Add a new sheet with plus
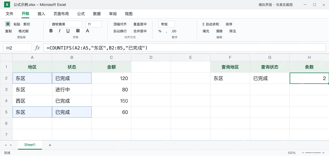This screenshot has width=329, height=156. [x=50, y=145]
